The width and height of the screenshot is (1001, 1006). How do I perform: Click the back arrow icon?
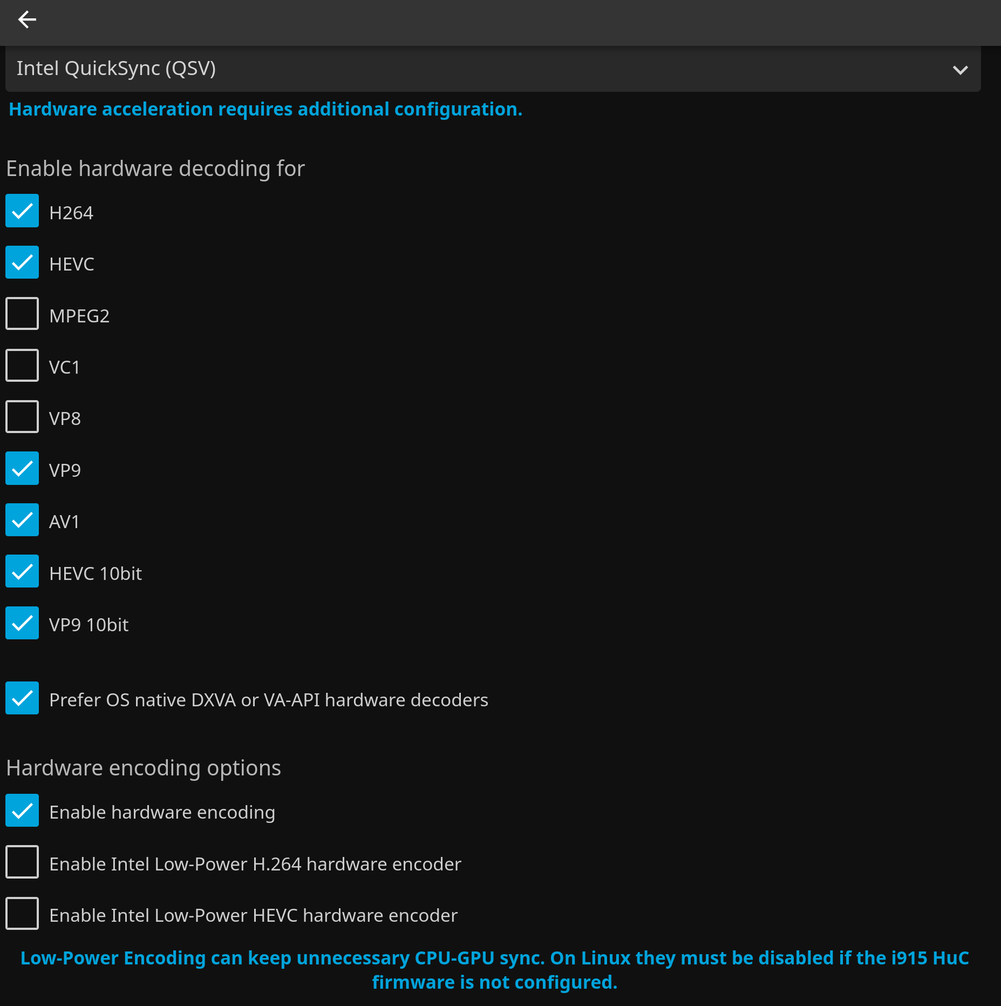point(27,20)
